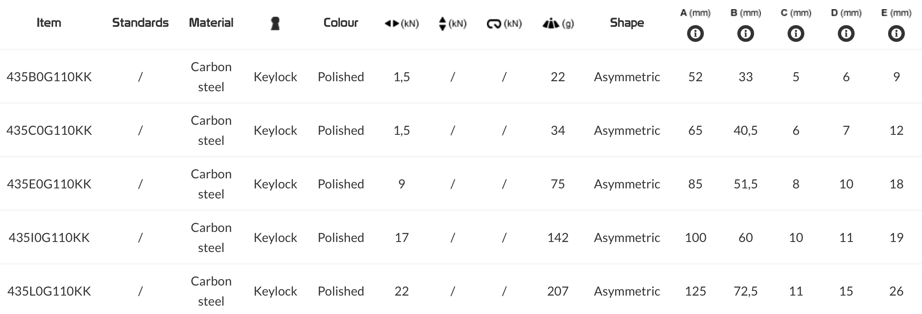922x314 pixels.
Task: Click the open gate strength icon
Action: point(494,24)
